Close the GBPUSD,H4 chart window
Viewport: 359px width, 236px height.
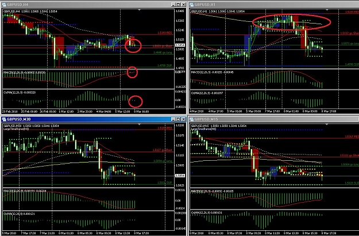(183, 5)
